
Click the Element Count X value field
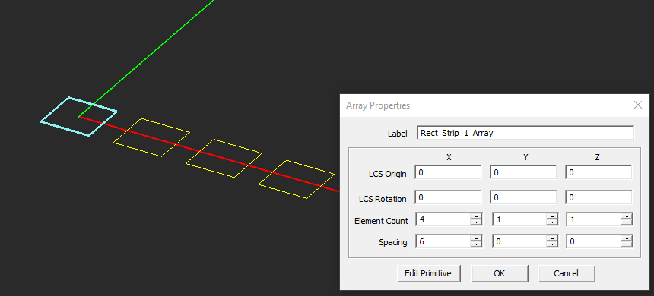tap(443, 219)
